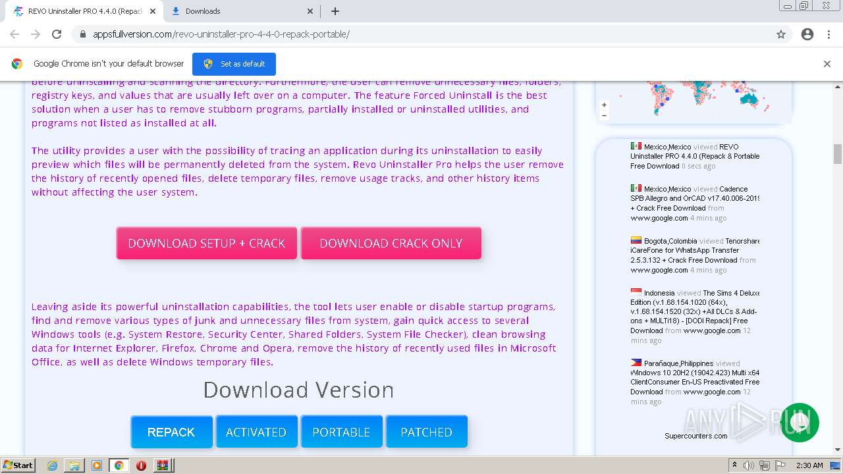The height and width of the screenshot is (474, 843).
Task: Select the ACTIVATED download version
Action: (x=256, y=432)
